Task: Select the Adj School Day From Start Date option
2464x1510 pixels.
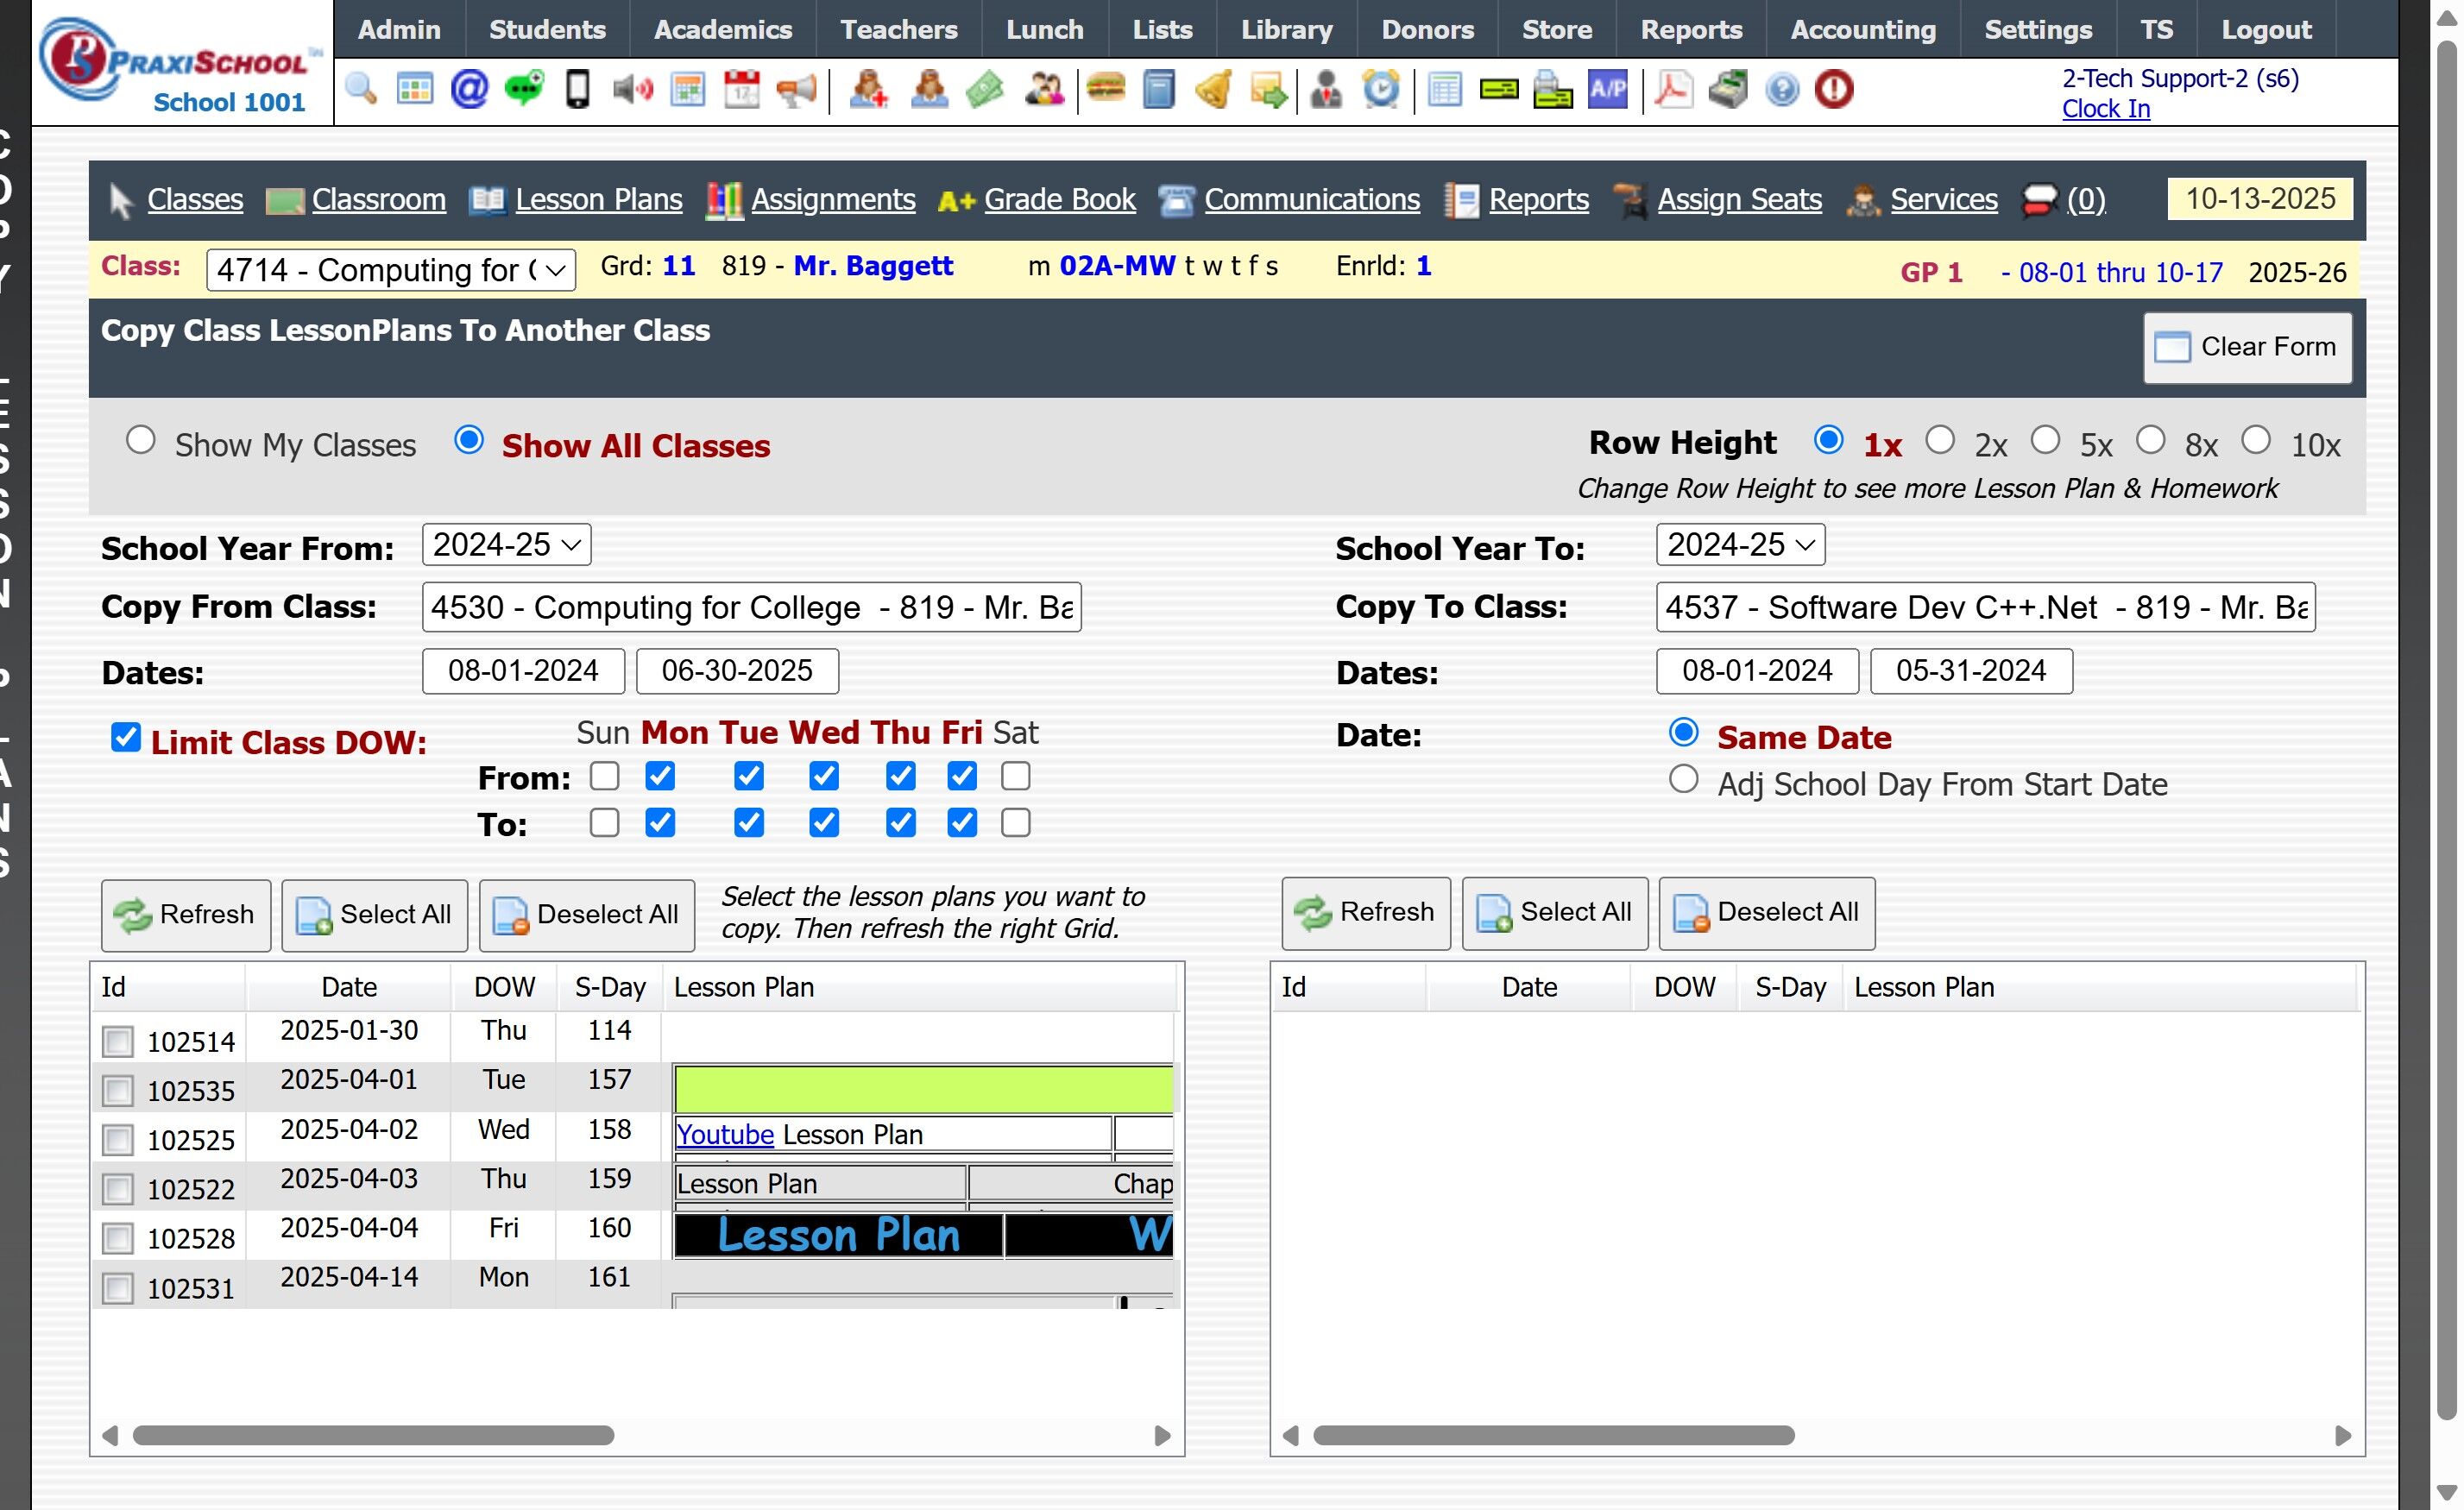Action: (1683, 780)
